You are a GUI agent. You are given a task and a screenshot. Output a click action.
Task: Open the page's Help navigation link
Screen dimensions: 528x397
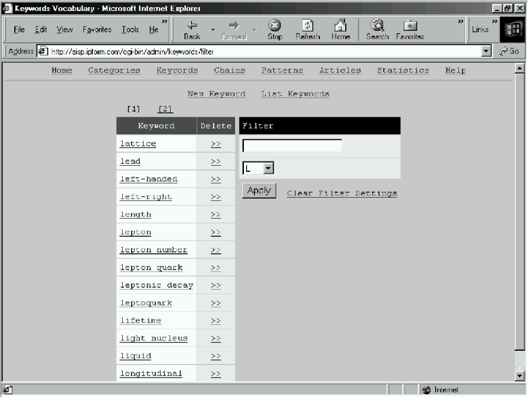click(x=455, y=70)
